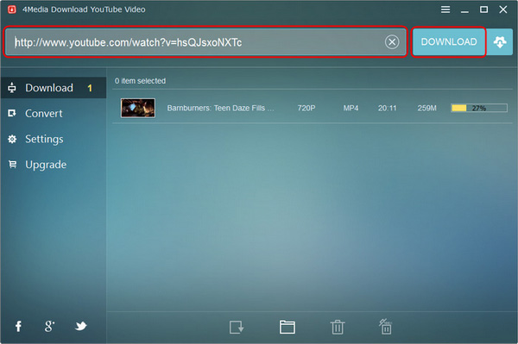The width and height of the screenshot is (518, 344).
Task: Click the download count badge '1'
Action: click(x=90, y=88)
